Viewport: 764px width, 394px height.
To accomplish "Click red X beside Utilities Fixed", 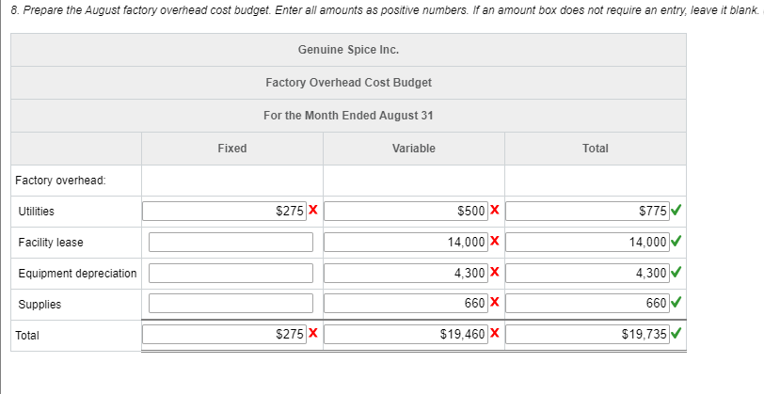I will pos(313,210).
